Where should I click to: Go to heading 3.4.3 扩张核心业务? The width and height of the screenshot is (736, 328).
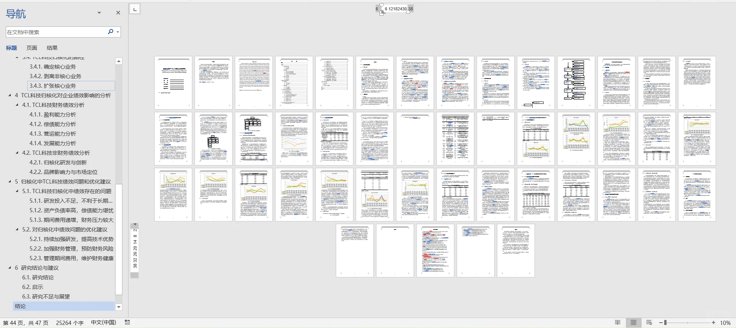(x=53, y=86)
